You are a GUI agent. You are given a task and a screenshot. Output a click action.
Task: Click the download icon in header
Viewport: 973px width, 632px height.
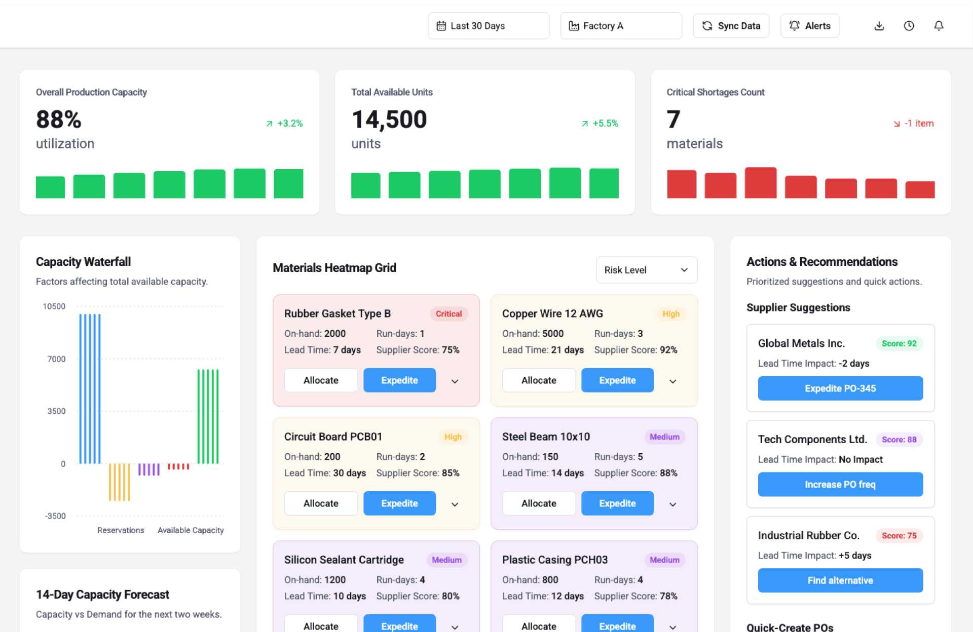click(x=879, y=26)
